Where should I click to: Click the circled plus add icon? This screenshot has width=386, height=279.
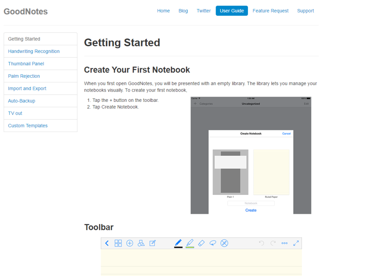[130, 243]
